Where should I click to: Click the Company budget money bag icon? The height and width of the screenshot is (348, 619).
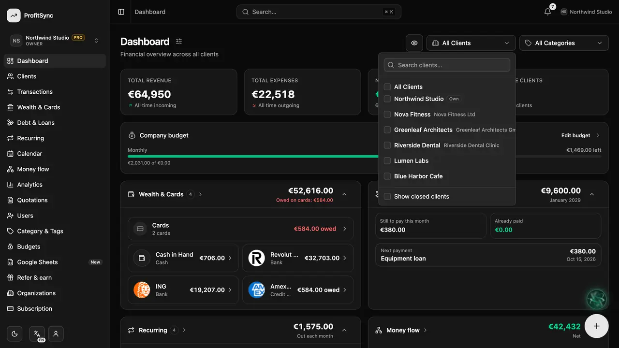pyautogui.click(x=132, y=135)
